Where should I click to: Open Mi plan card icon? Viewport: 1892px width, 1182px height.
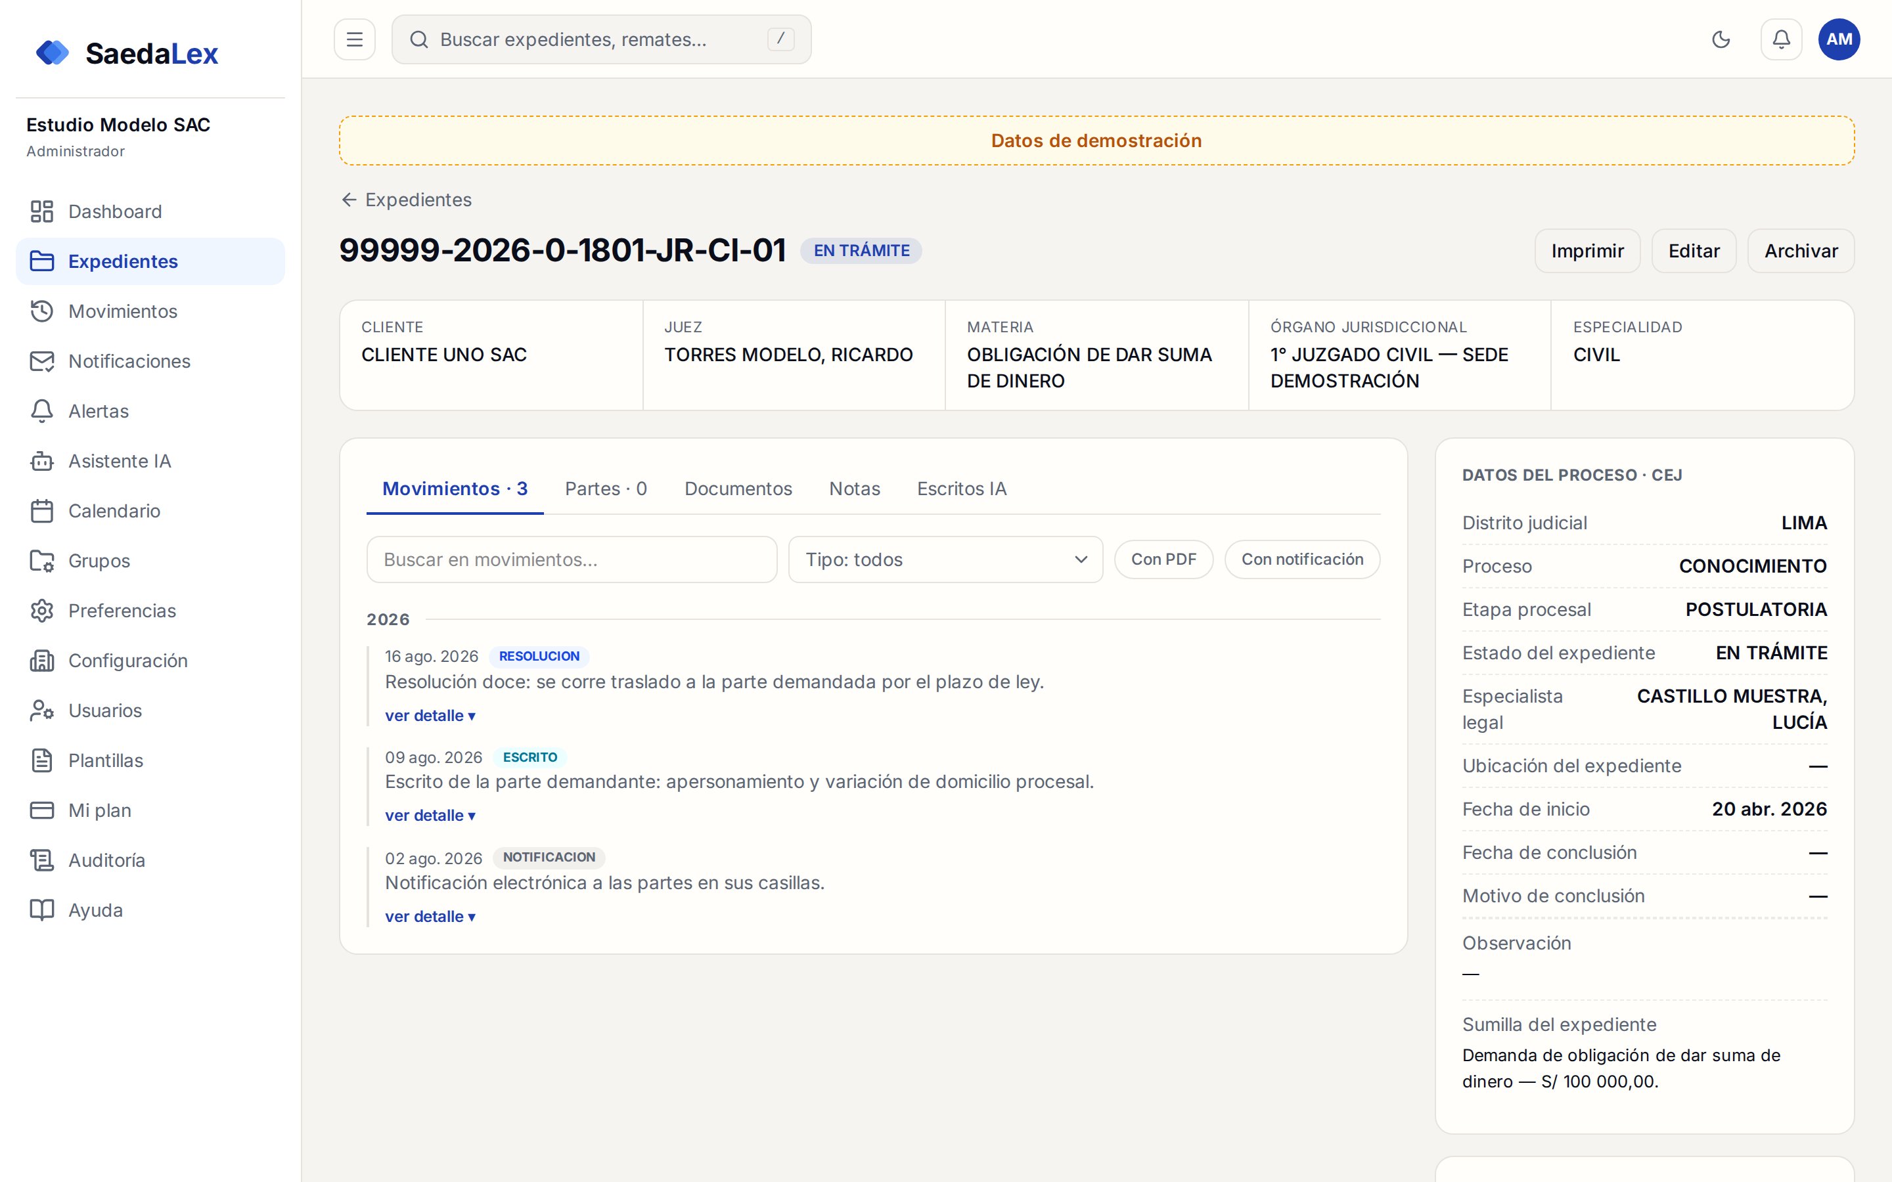tap(41, 811)
